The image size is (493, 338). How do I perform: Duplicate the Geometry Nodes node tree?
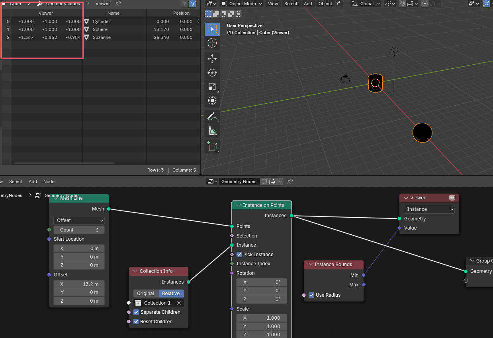tap(272, 182)
